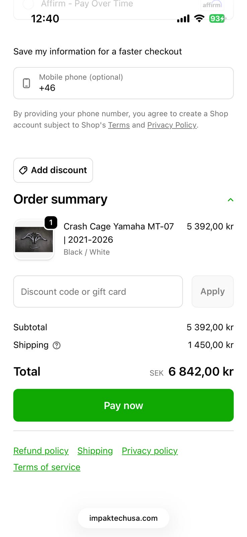Open the green Privacy policy footer link

[x=150, y=451]
